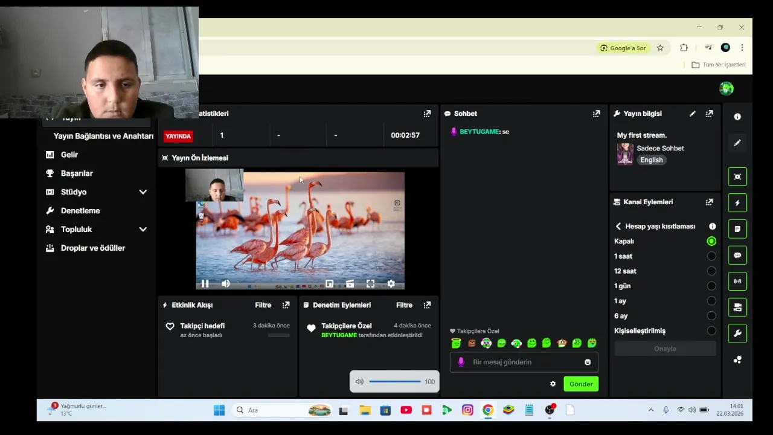
Task: Click chat message input field
Action: point(524,362)
